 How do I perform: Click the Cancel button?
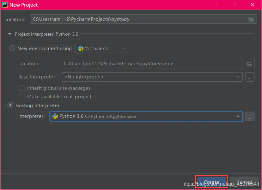coord(244,182)
